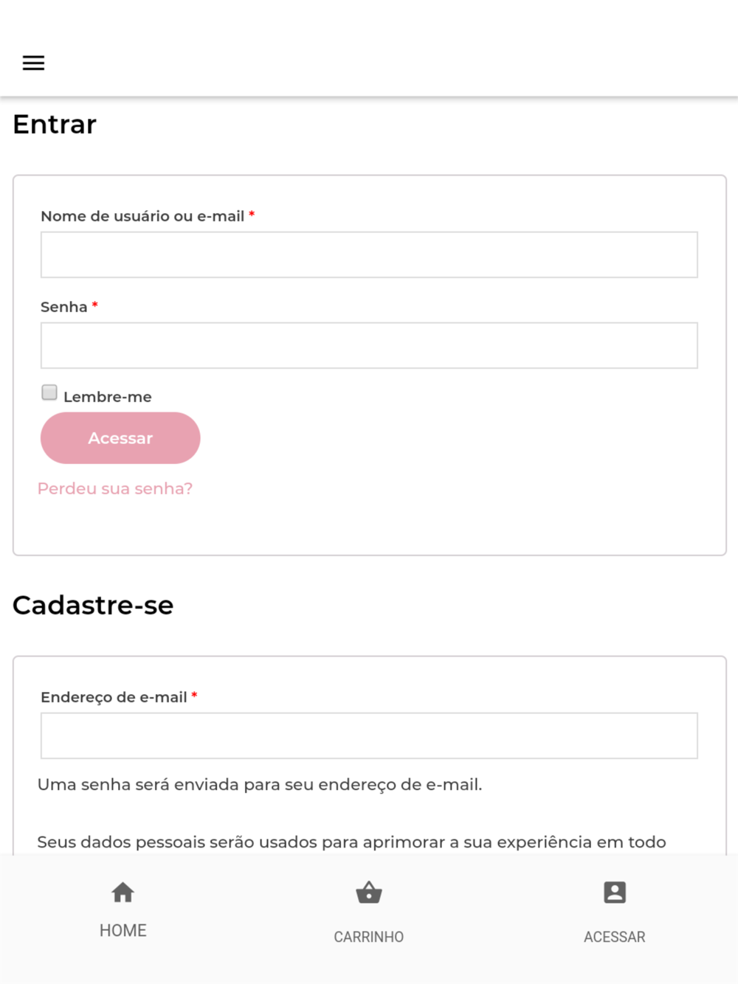The height and width of the screenshot is (984, 738).
Task: Select the HOME tab label
Action: click(123, 931)
